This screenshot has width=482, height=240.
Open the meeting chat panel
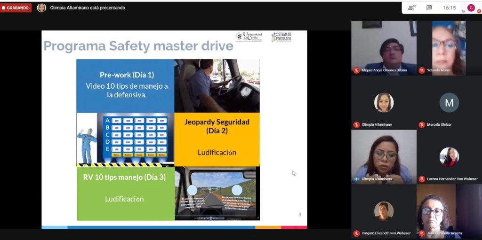coord(429,8)
